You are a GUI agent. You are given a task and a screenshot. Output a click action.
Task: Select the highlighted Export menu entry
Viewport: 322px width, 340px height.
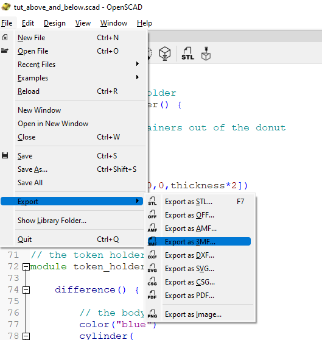pos(72,201)
